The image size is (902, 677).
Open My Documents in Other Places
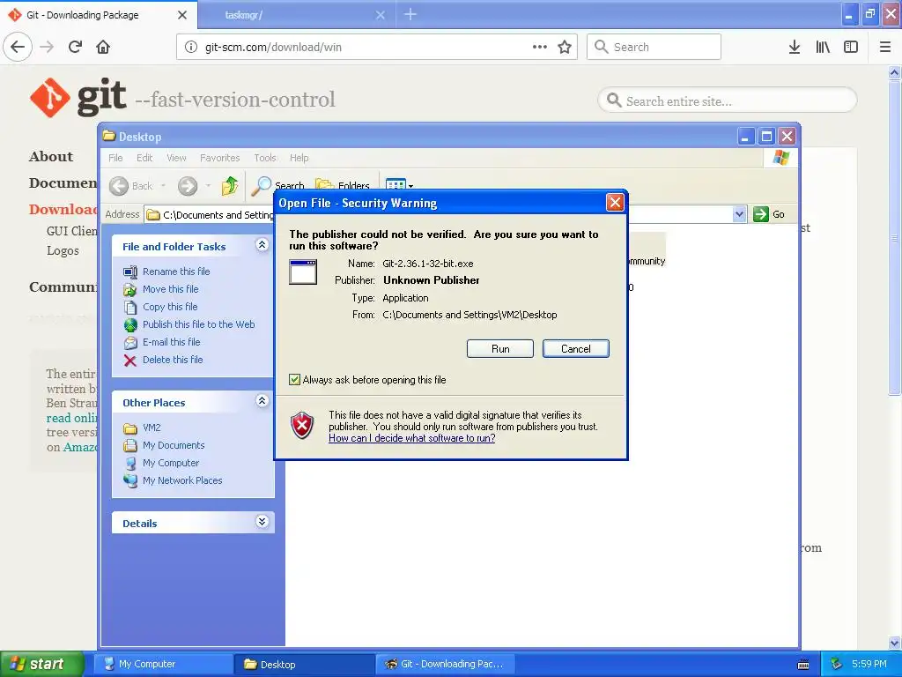click(x=174, y=445)
